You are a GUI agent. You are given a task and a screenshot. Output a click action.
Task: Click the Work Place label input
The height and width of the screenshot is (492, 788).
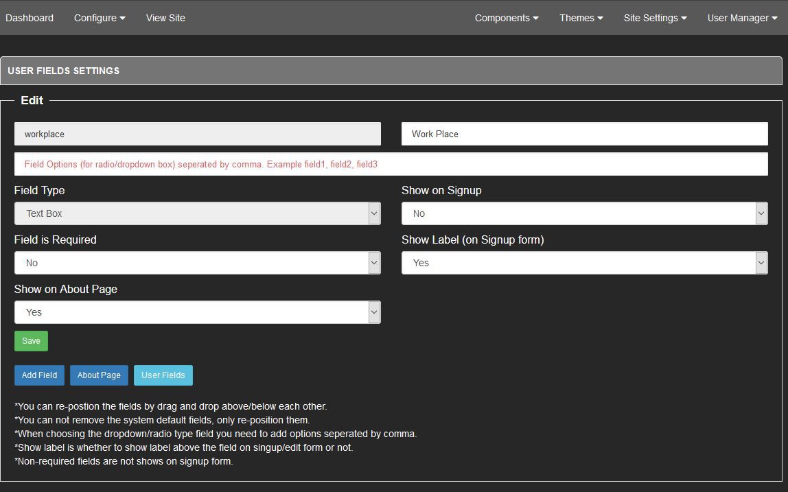pos(584,134)
